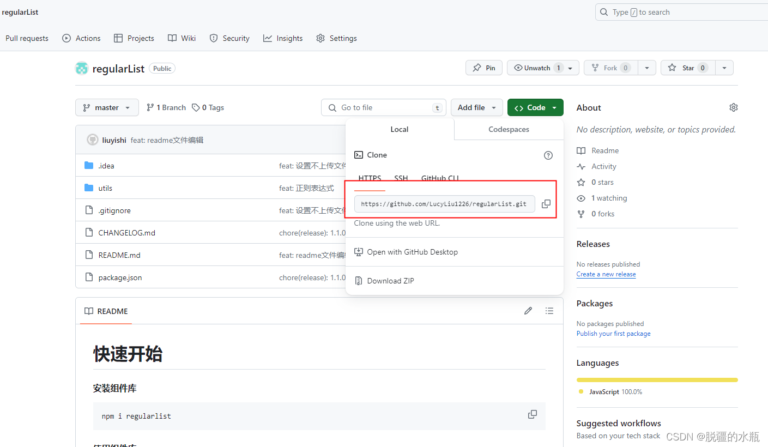Expand the Fork options dropdown arrow
The width and height of the screenshot is (768, 447).
(x=647, y=68)
